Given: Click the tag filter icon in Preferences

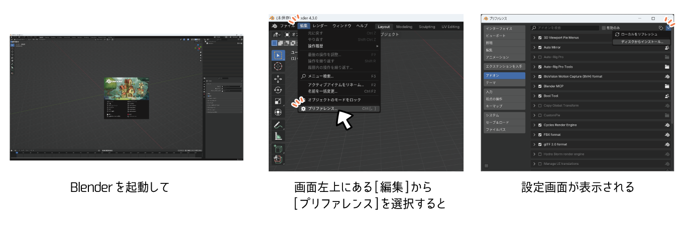Looking at the screenshot, I should (x=661, y=28).
